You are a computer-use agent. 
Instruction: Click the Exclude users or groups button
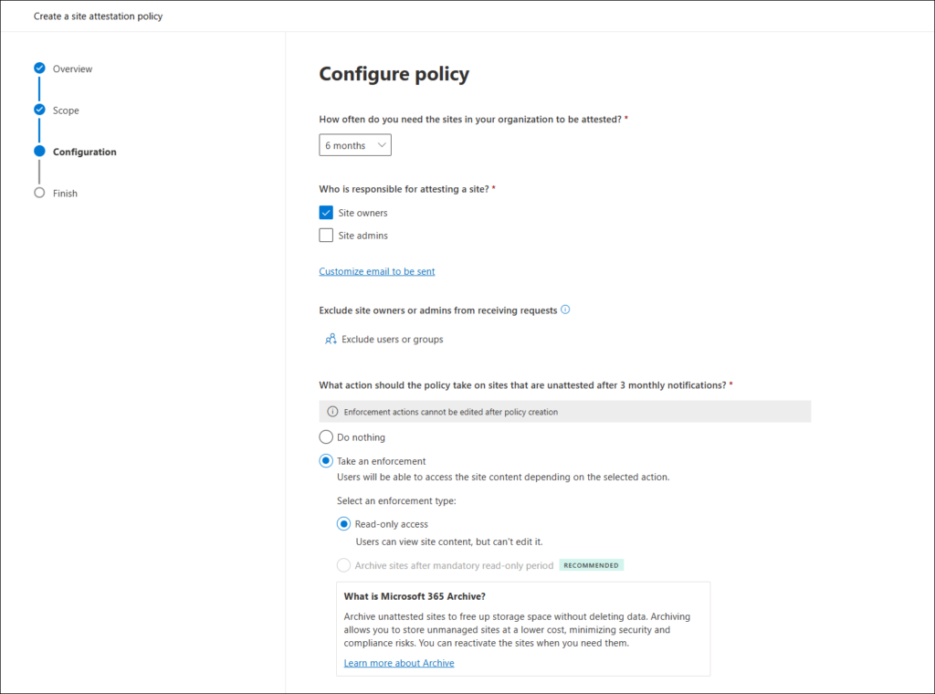click(x=392, y=340)
